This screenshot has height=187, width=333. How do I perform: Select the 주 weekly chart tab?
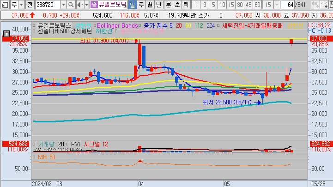(x=141, y=5)
